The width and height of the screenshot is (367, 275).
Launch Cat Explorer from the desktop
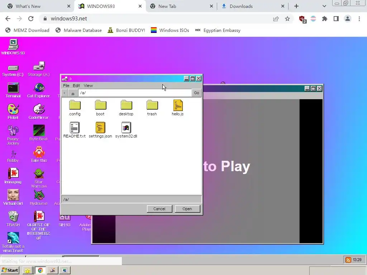pos(39,90)
